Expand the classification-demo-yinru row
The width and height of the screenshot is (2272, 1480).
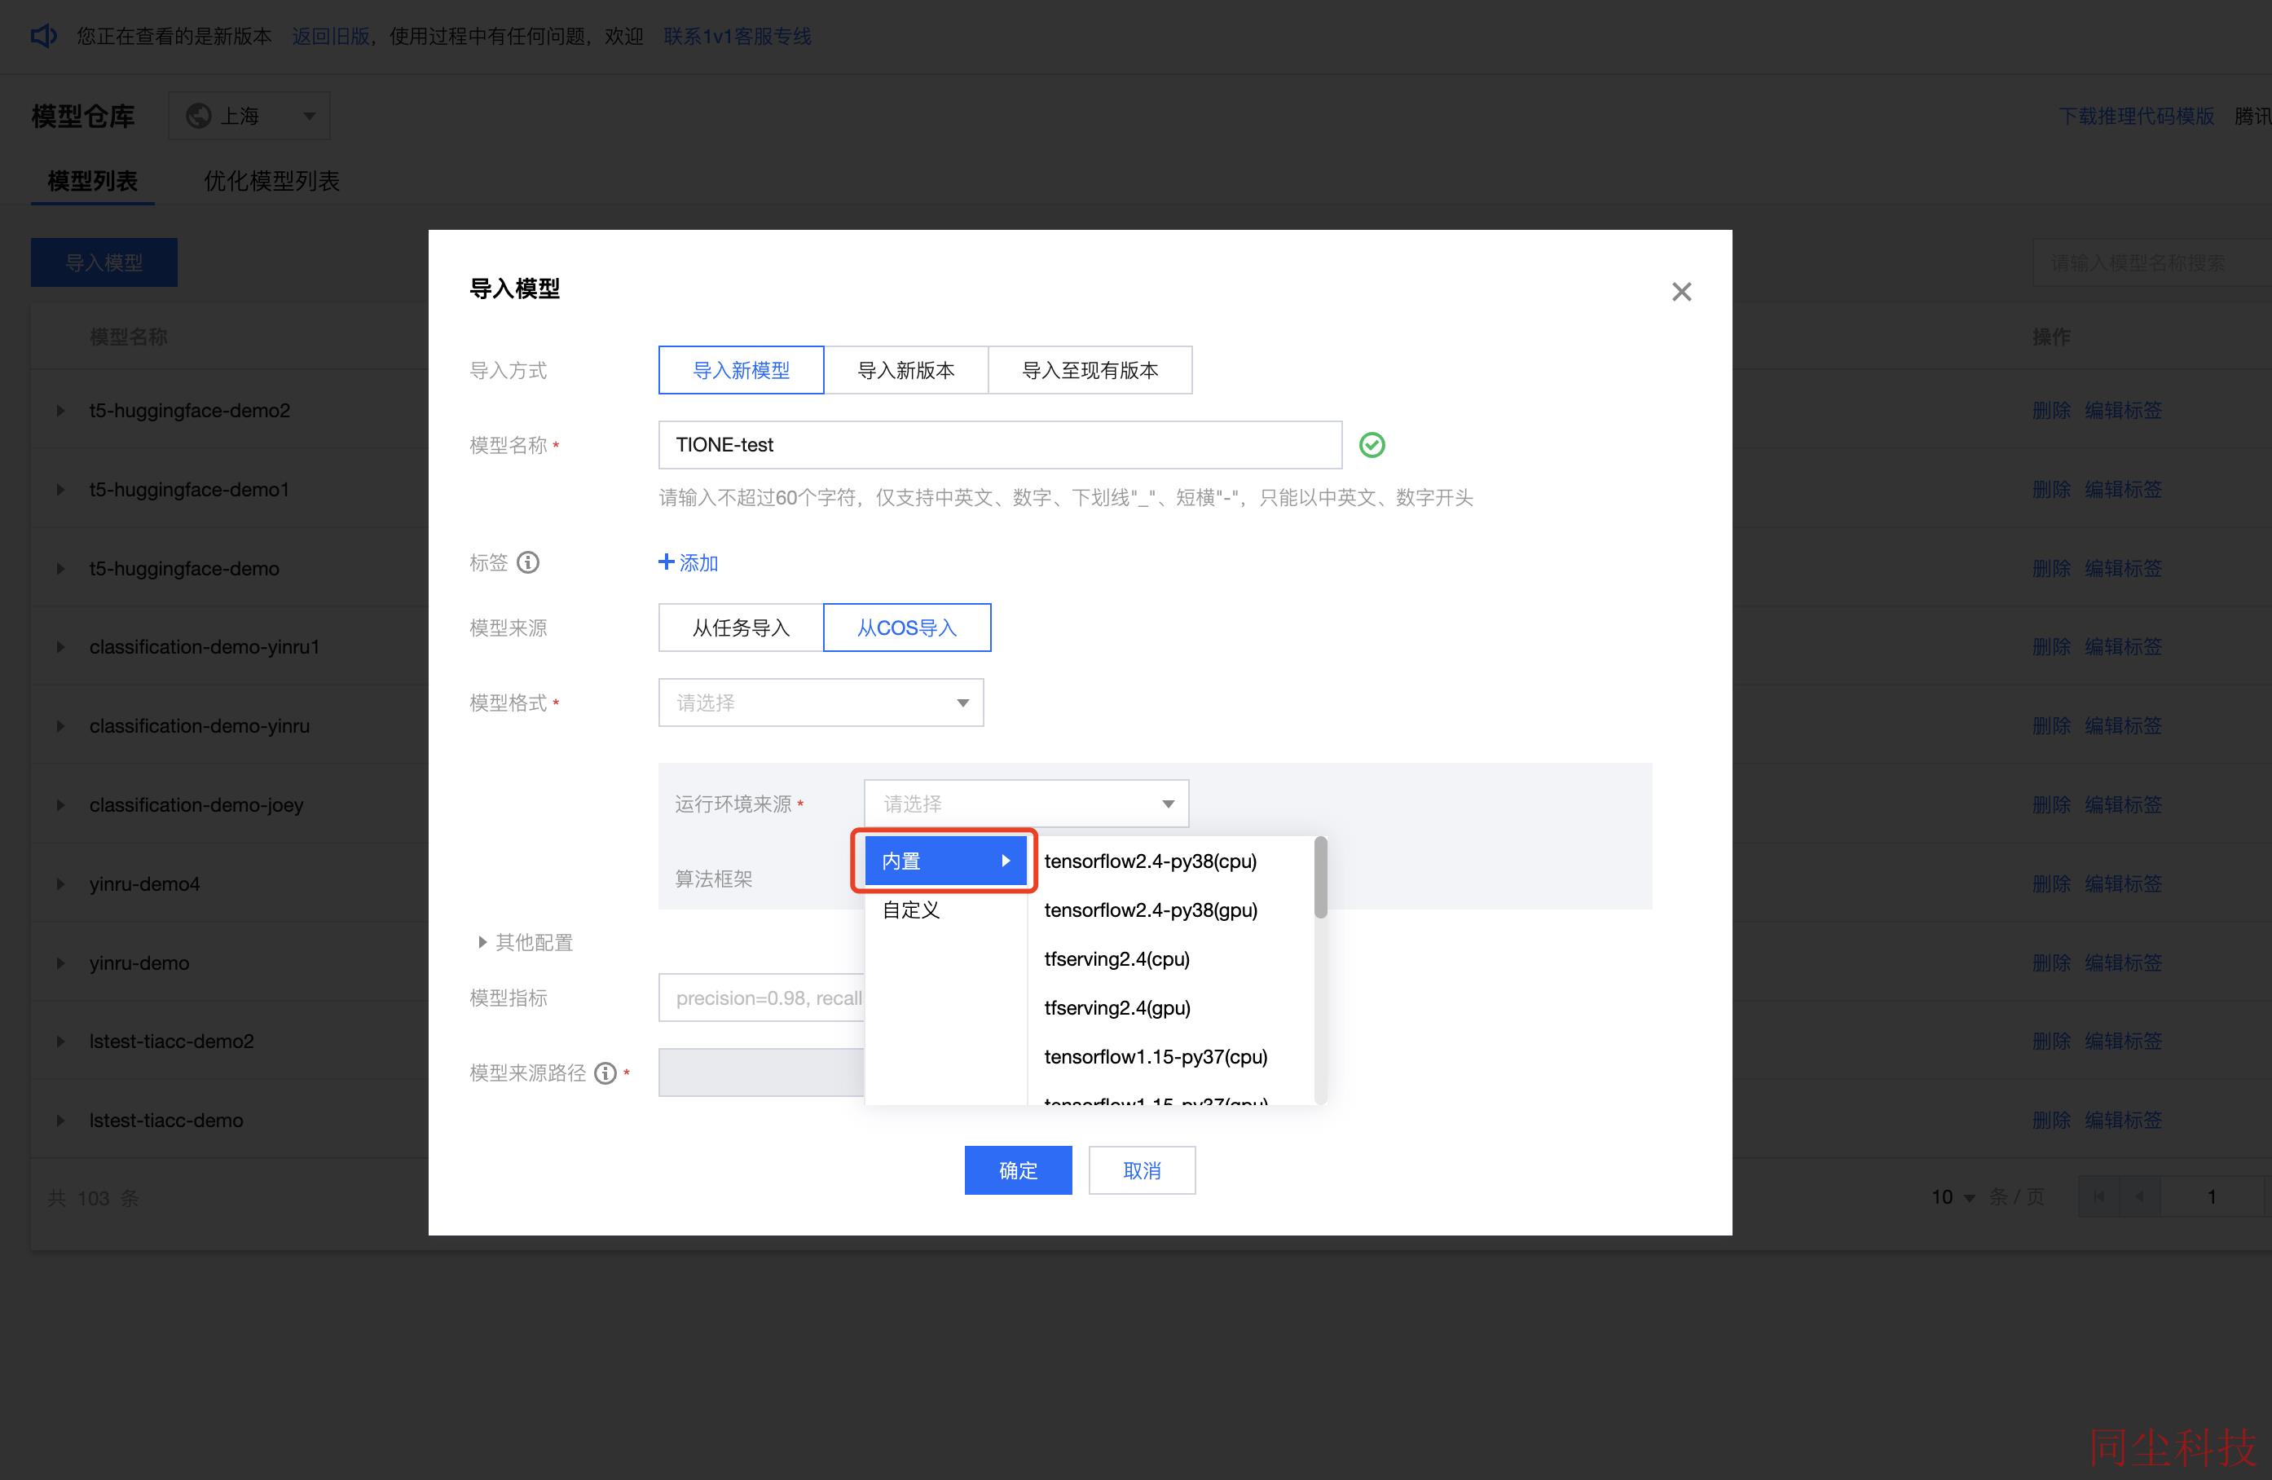(x=60, y=727)
